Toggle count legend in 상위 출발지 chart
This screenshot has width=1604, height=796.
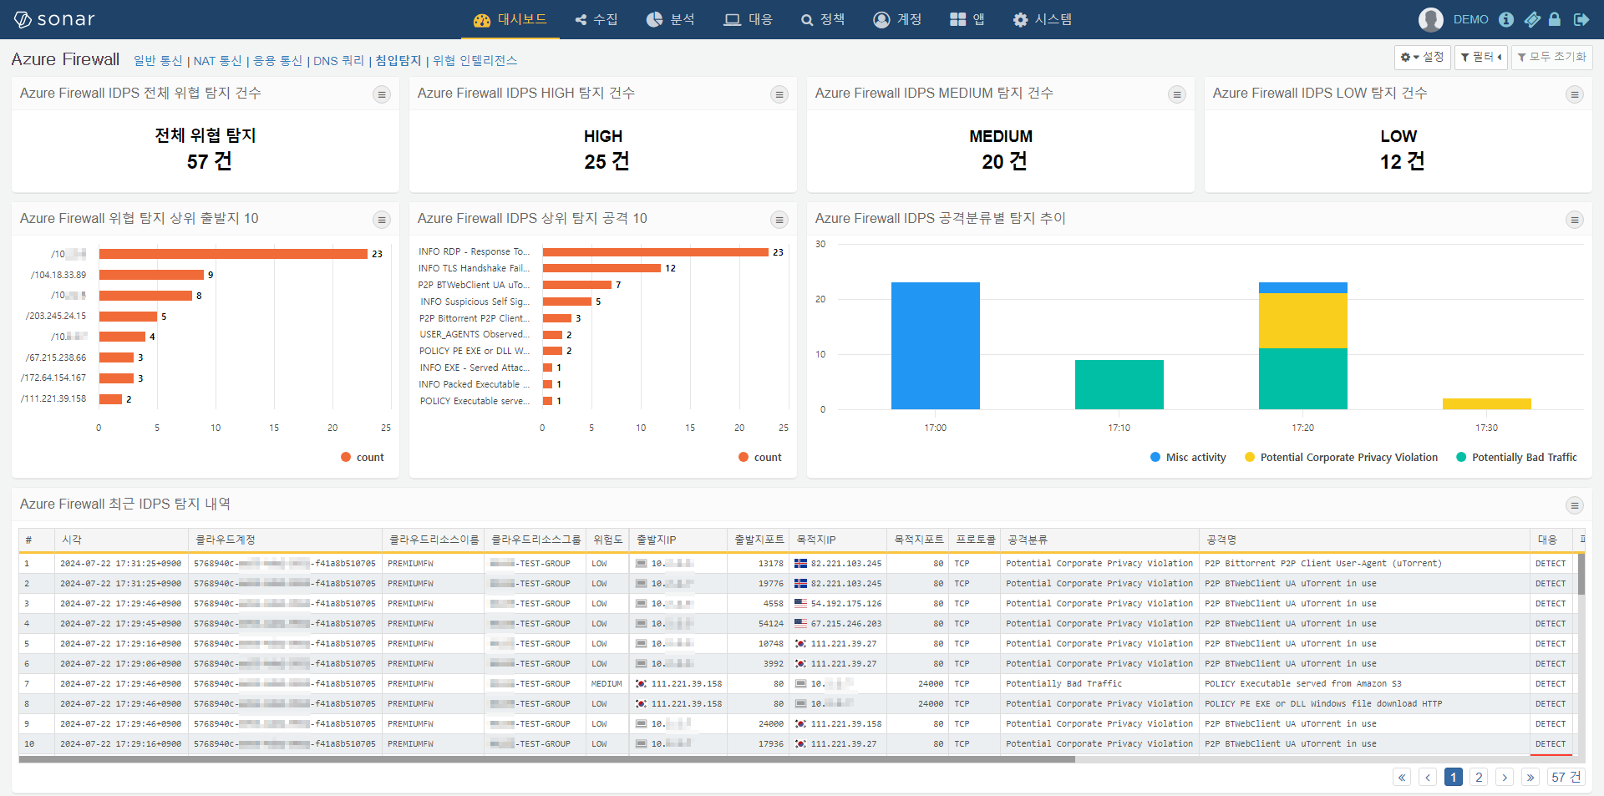tap(363, 457)
